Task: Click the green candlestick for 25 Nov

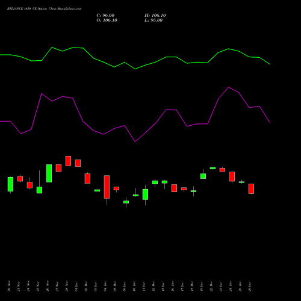Action: pos(39,190)
